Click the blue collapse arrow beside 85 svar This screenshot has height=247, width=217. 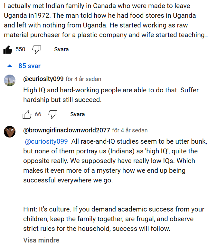tap(10, 66)
